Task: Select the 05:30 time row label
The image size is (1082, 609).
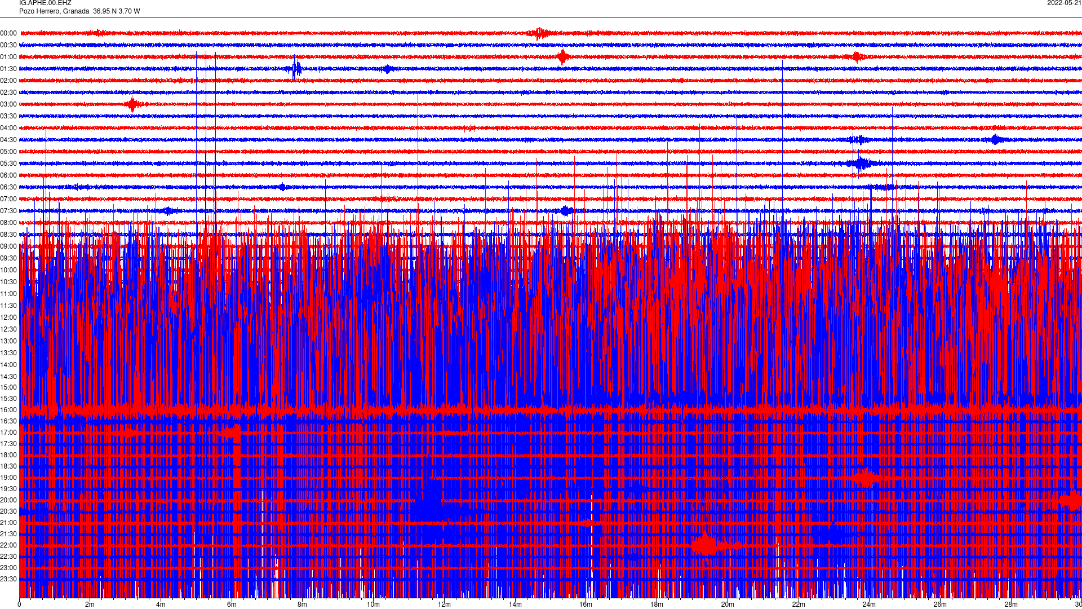Action: (x=8, y=164)
